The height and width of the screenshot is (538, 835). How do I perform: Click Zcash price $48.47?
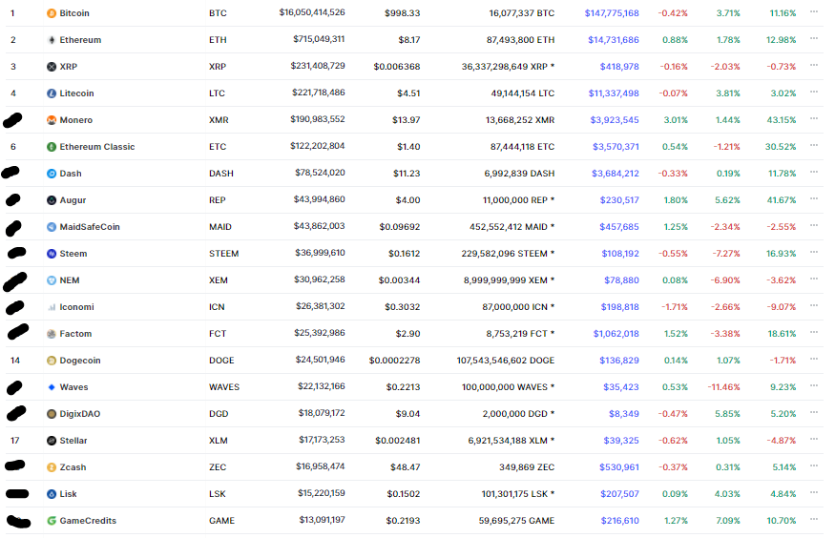(x=406, y=467)
